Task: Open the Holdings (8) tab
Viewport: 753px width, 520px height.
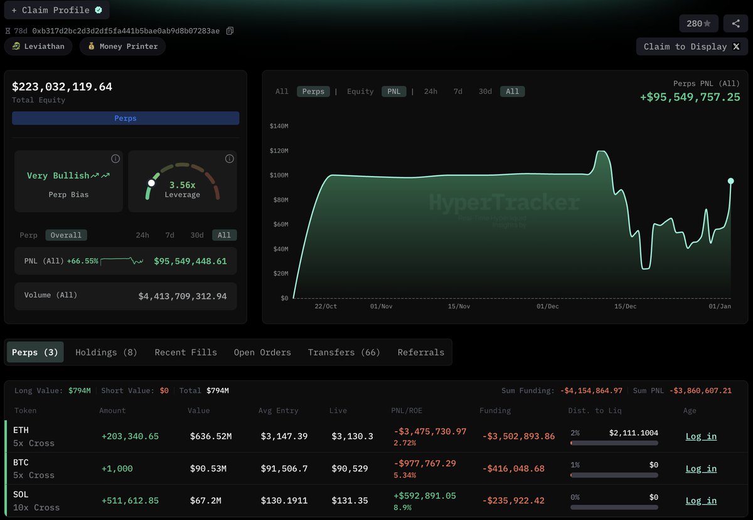Action: 106,352
